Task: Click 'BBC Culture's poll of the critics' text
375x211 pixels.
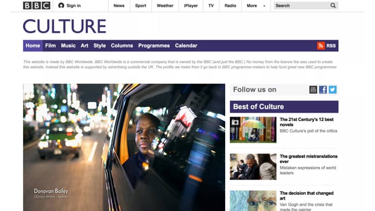Action: (309, 131)
